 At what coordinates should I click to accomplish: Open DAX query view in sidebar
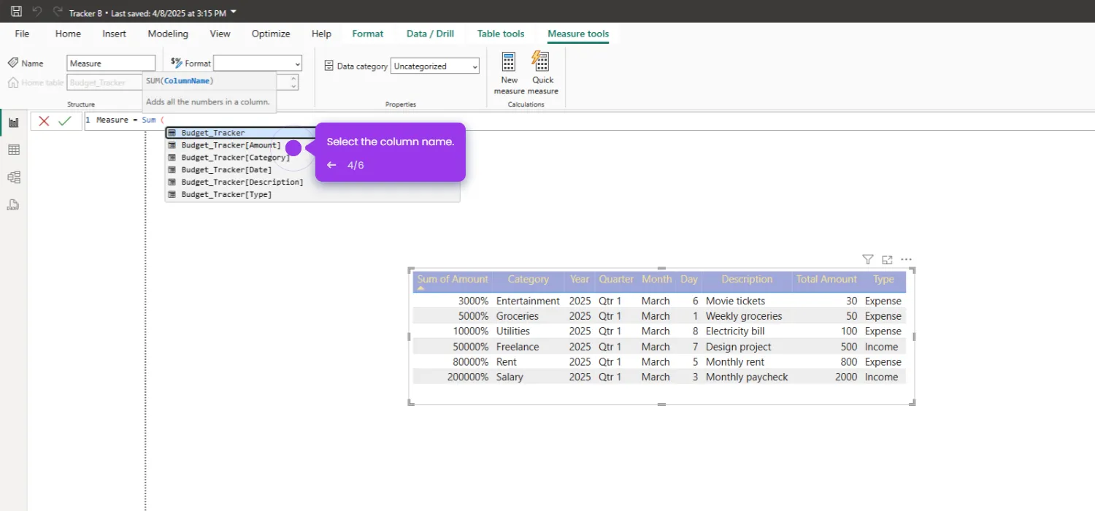click(x=13, y=205)
